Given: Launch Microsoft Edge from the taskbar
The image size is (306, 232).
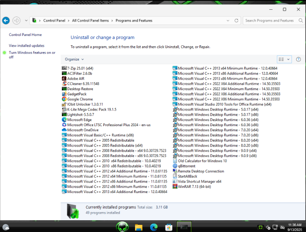Looking at the screenshot, I should 154,227.
